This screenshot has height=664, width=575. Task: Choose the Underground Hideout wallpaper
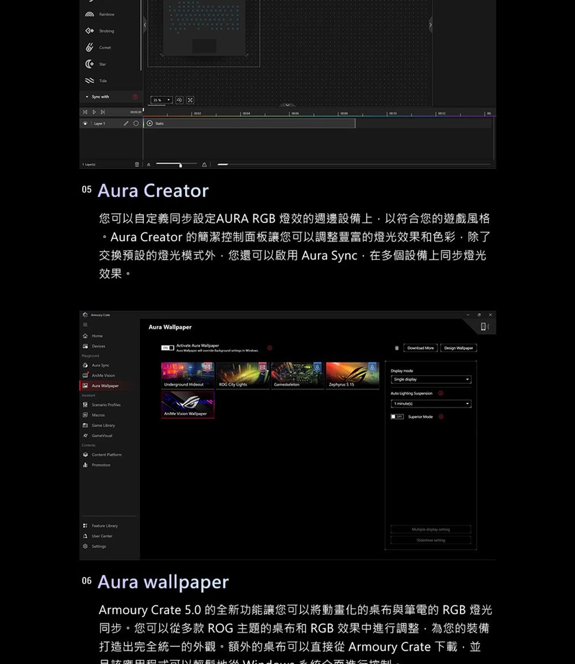coord(187,376)
